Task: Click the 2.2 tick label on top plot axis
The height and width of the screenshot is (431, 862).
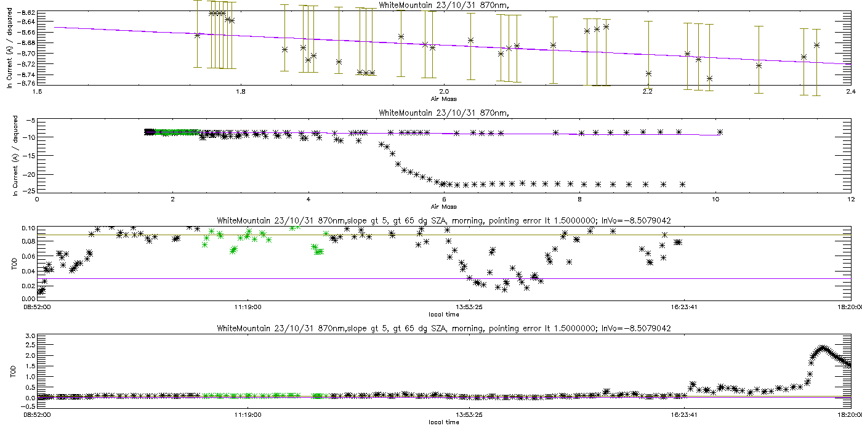Action: tap(647, 92)
